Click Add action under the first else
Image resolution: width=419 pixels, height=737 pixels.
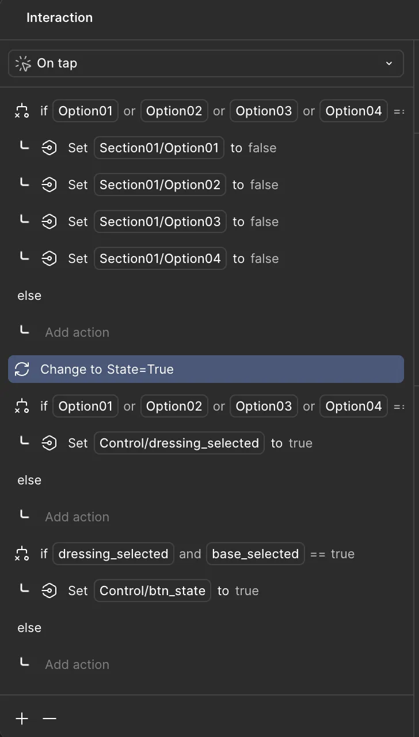click(77, 333)
